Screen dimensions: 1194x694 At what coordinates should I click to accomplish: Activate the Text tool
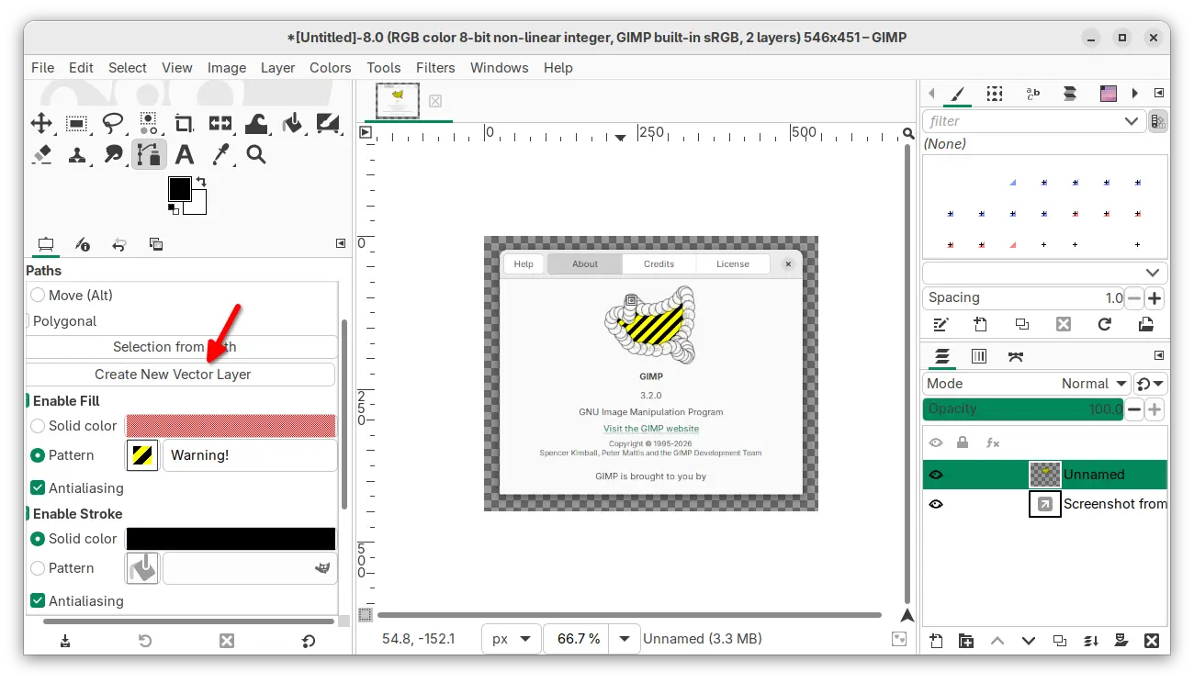coord(185,154)
